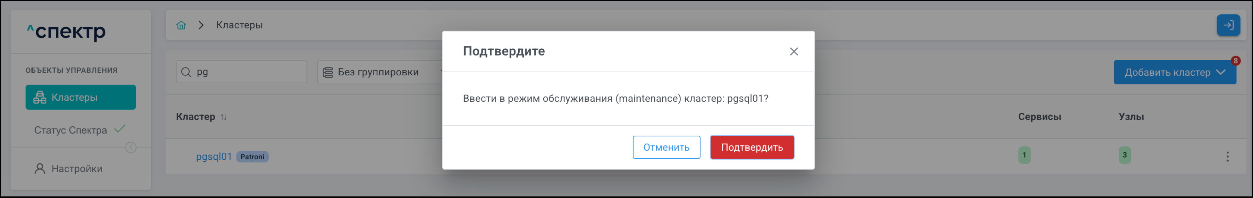Focus the search field containing pg
Image resolution: width=1253 pixels, height=198 pixels.
pyautogui.click(x=248, y=72)
